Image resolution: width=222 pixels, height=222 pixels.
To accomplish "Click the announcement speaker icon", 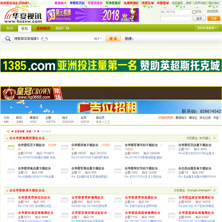I will coord(8,131).
